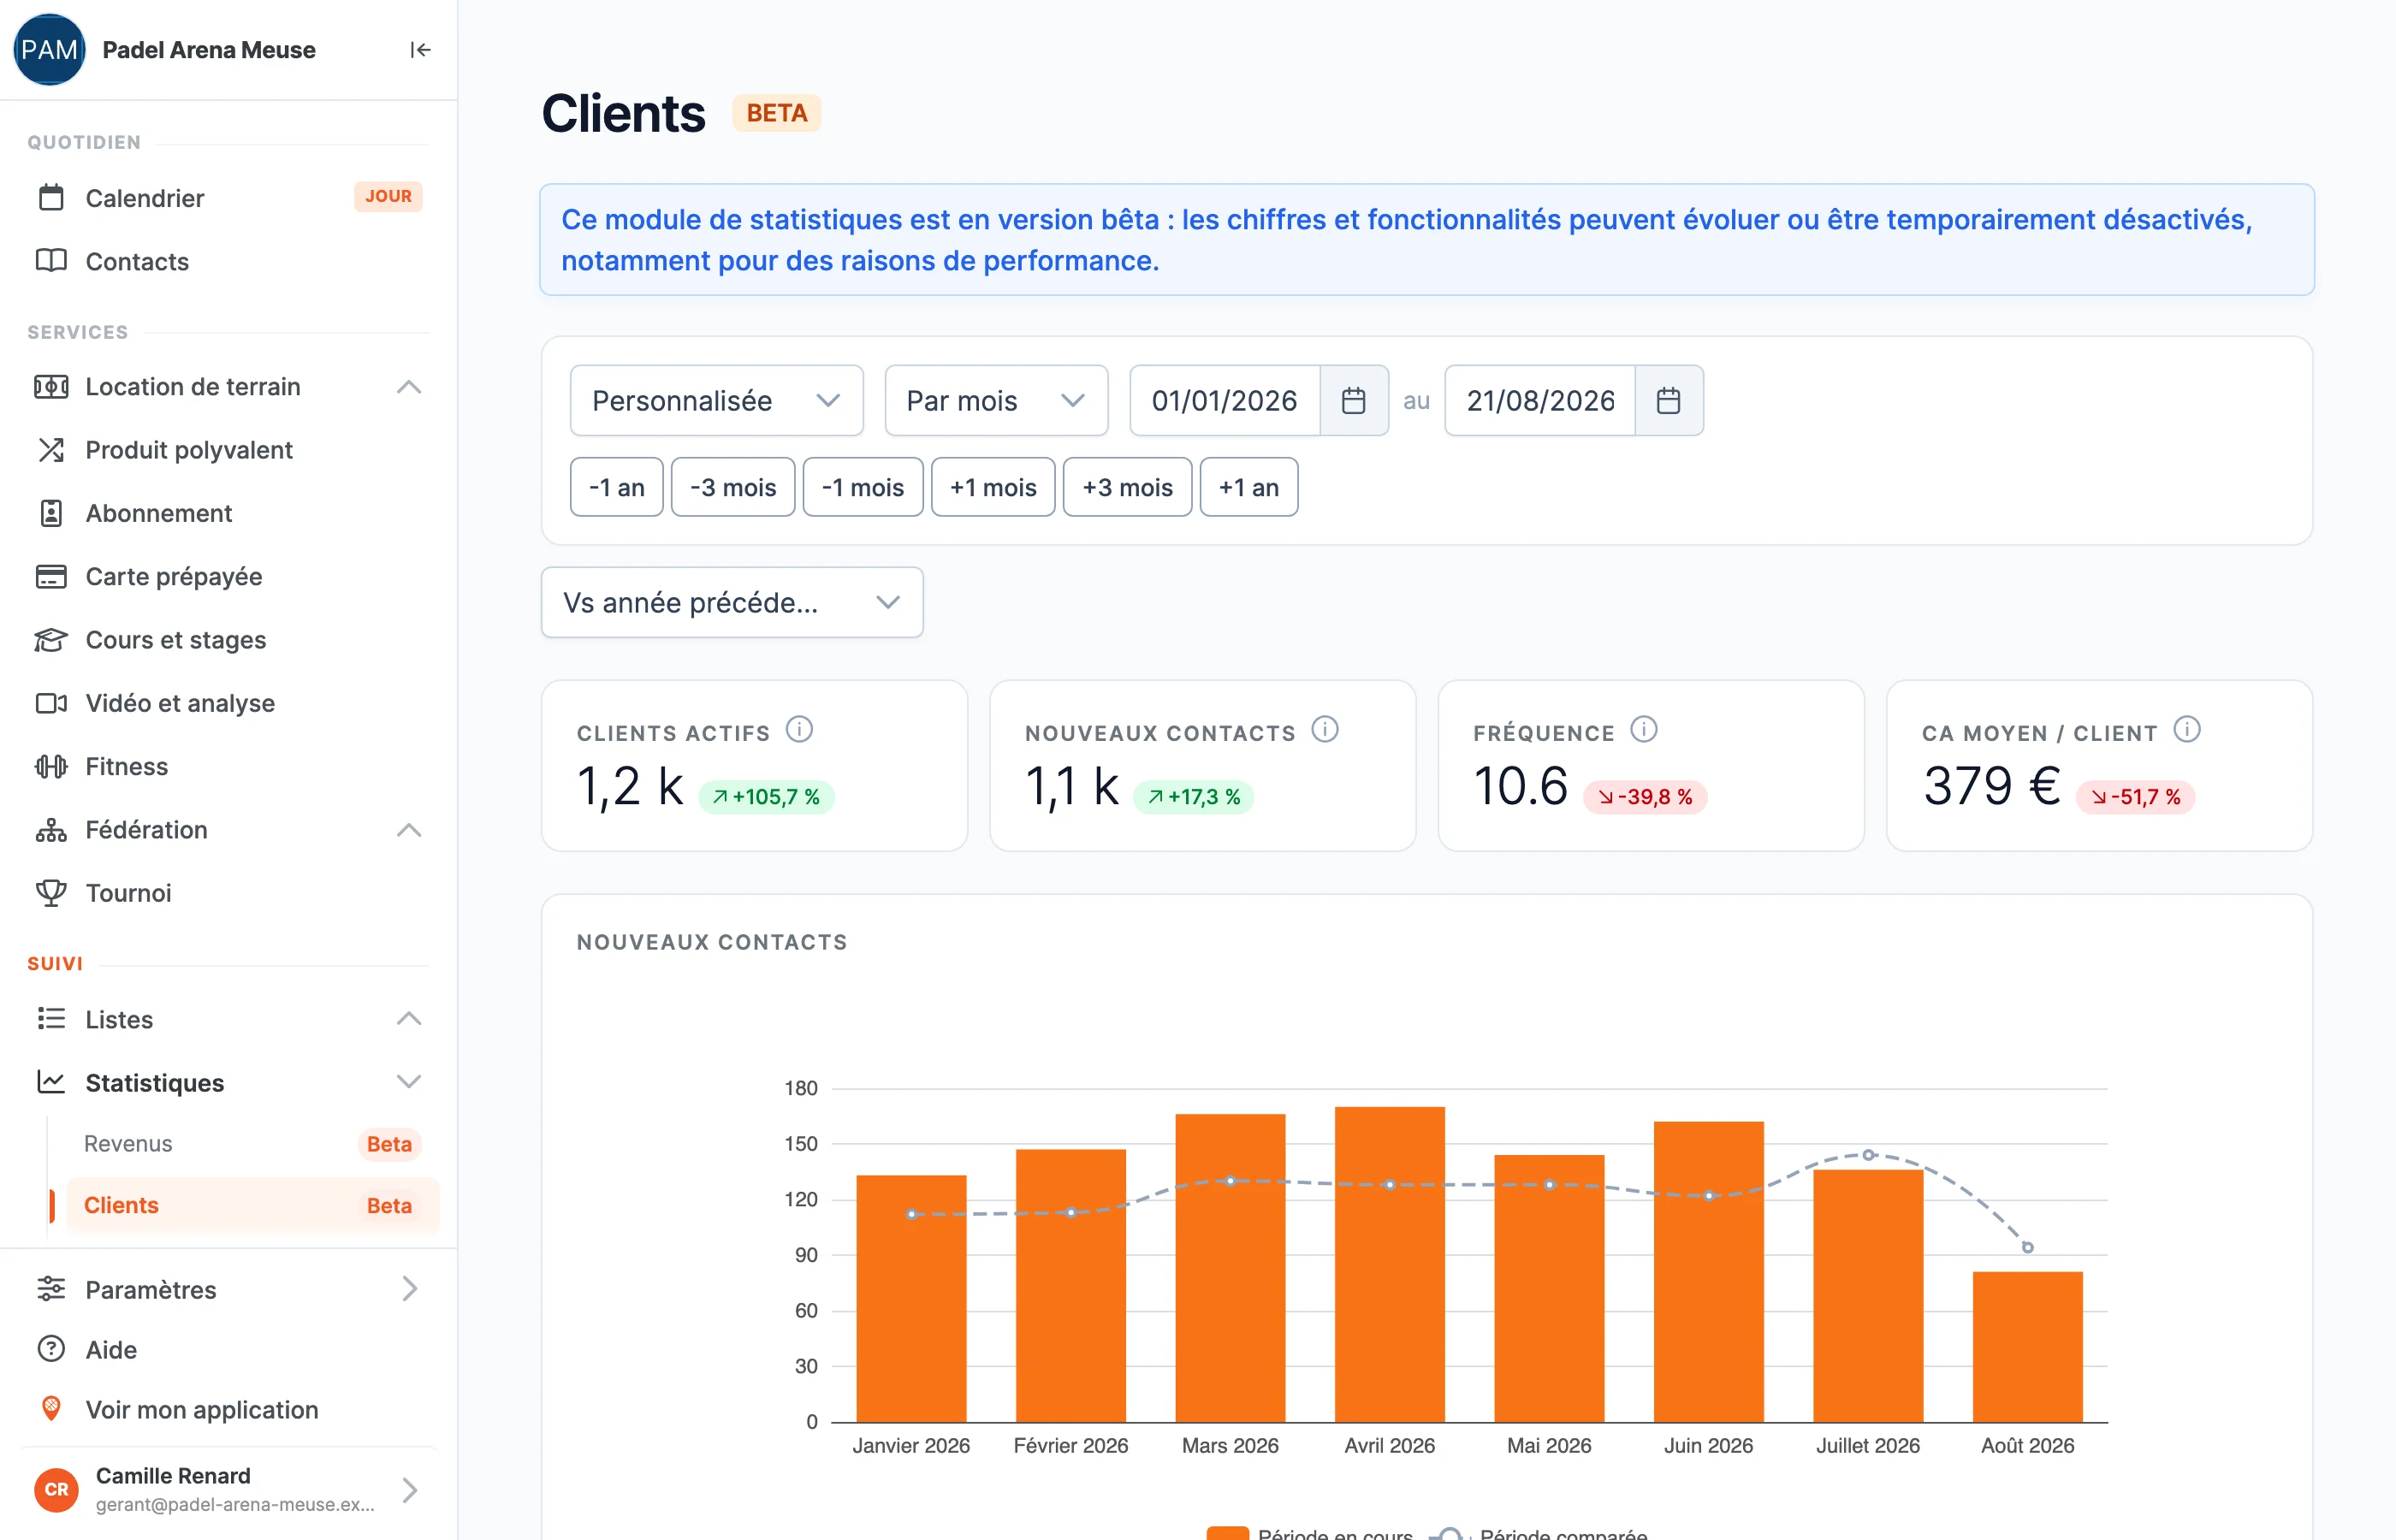
Task: Open the Revenus statistics page
Action: coord(252,1144)
